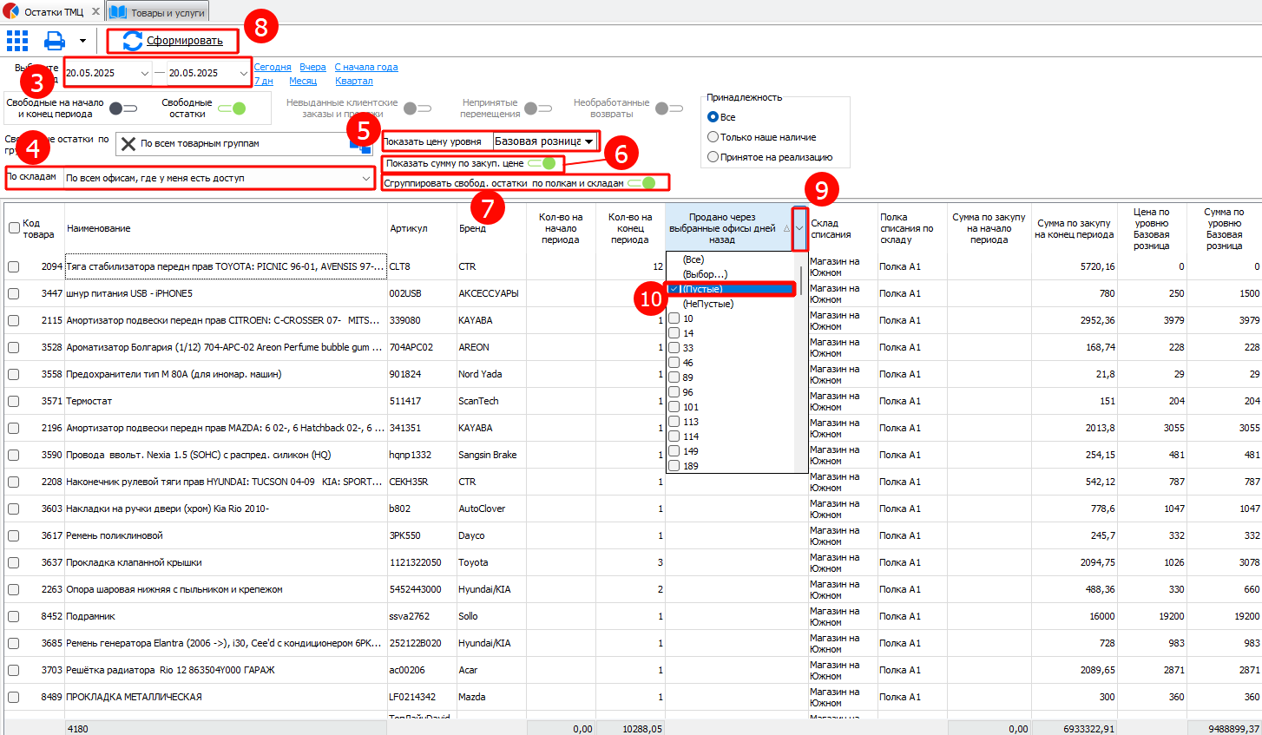Toggle Показать сумму по закуп. цене switch
This screenshot has height=735, width=1262.
pyautogui.click(x=542, y=163)
